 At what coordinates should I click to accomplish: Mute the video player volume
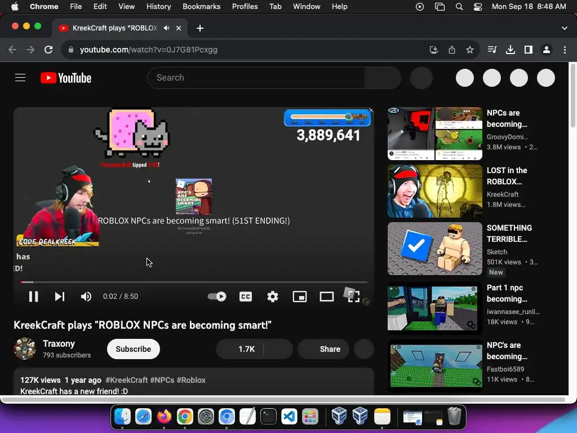86,297
